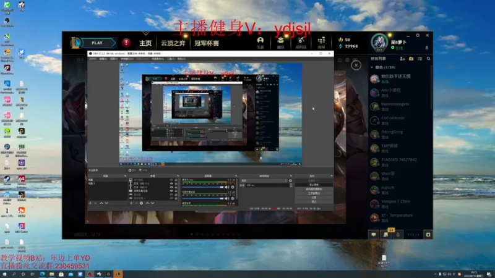Screen dimensions: 495x278
Task: Add a scene with OBS plus button
Action: coord(90,203)
